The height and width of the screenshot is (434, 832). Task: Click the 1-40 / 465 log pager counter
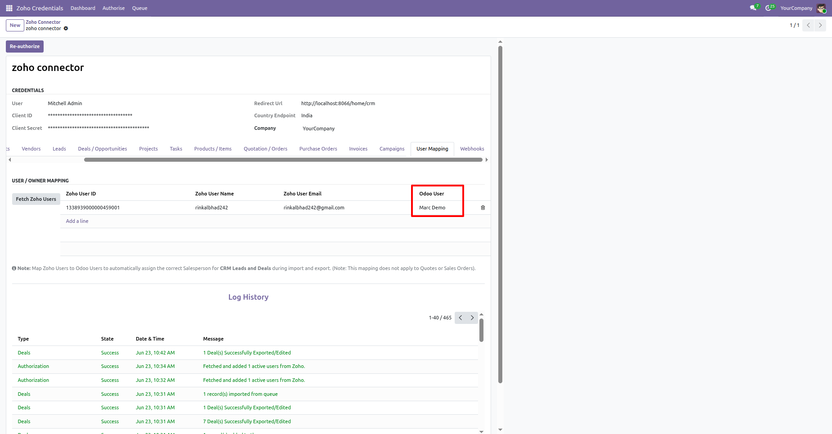pyautogui.click(x=440, y=318)
